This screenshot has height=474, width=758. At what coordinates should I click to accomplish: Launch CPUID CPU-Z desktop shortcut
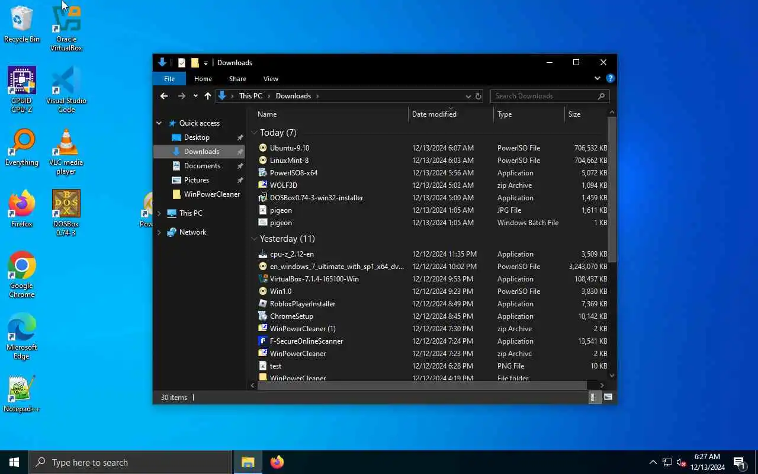[x=22, y=89]
